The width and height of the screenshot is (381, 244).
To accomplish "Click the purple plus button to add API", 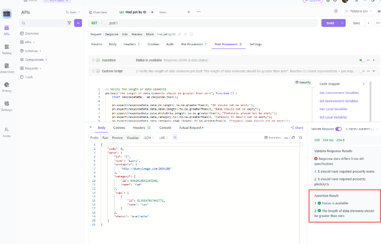I will [x=78, y=23].
